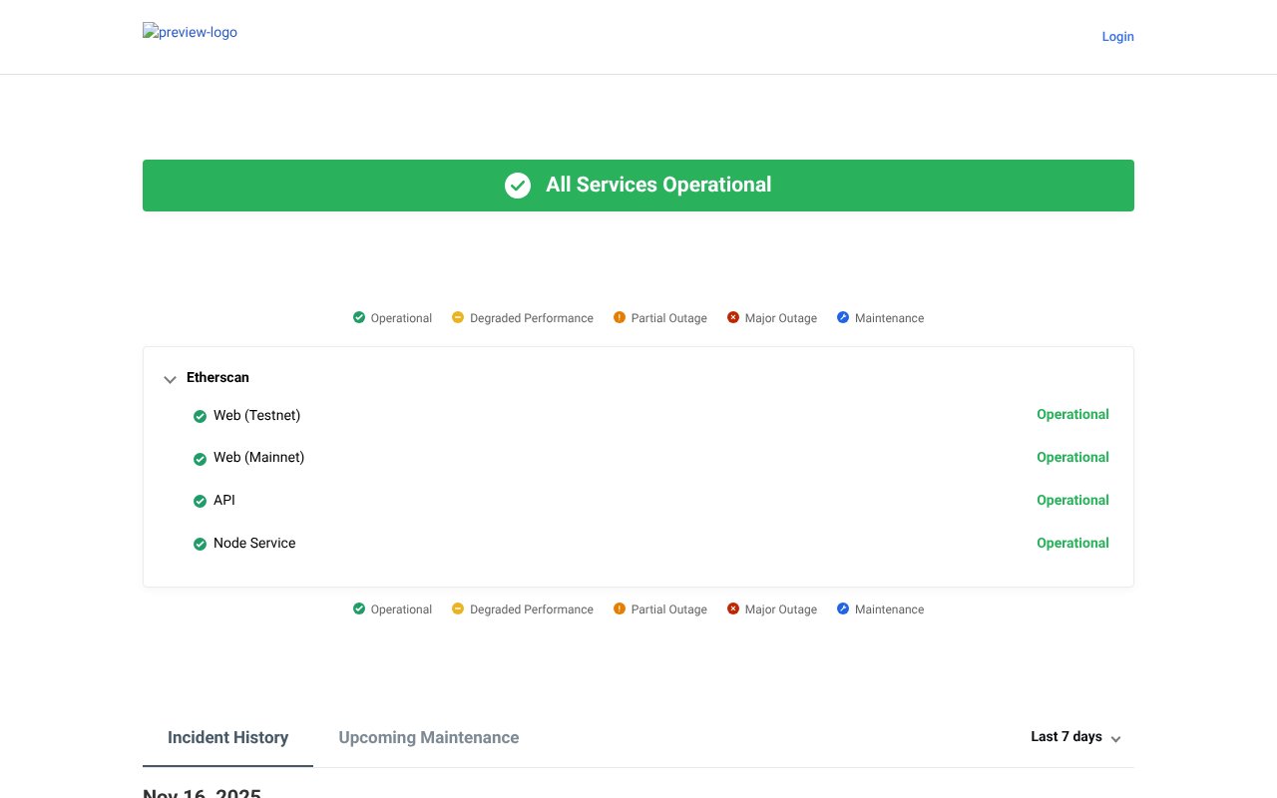The height and width of the screenshot is (798, 1277).
Task: Click the blue Maintenance icon in top legend
Action: pyautogui.click(x=843, y=317)
